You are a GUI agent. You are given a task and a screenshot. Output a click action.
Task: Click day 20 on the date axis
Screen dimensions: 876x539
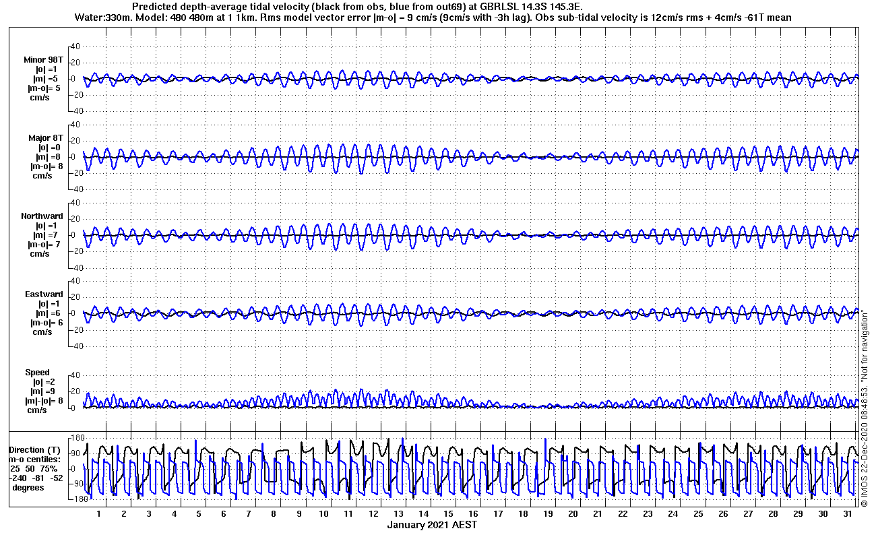(573, 513)
